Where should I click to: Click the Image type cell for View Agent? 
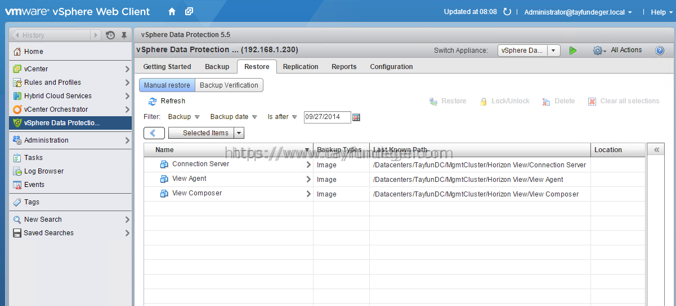click(341, 180)
